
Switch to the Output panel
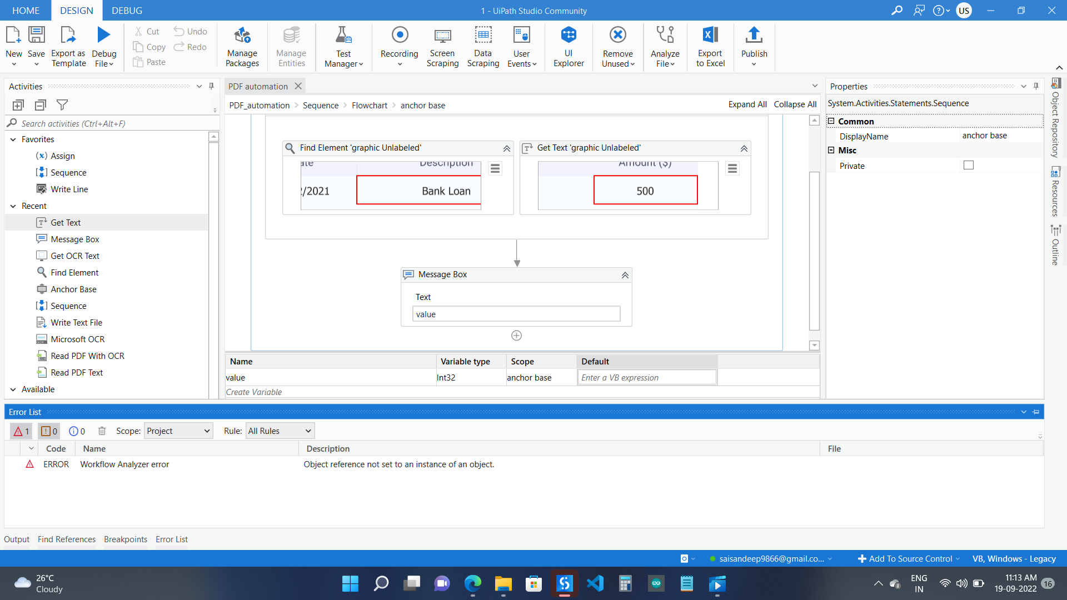point(16,539)
